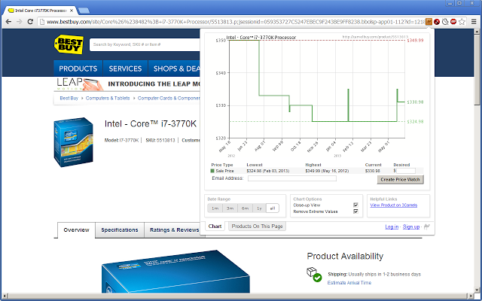
Task: Select the 6m date range
Action: point(245,208)
